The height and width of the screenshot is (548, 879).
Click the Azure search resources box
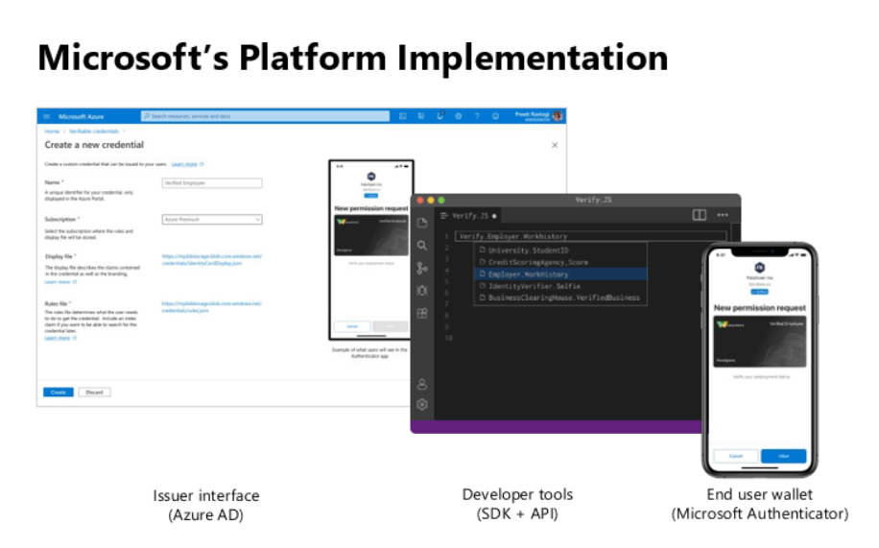tap(265, 116)
